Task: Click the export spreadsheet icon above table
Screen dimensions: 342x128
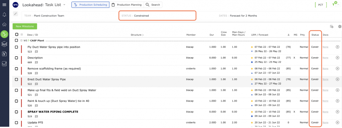Action: pos(331,26)
